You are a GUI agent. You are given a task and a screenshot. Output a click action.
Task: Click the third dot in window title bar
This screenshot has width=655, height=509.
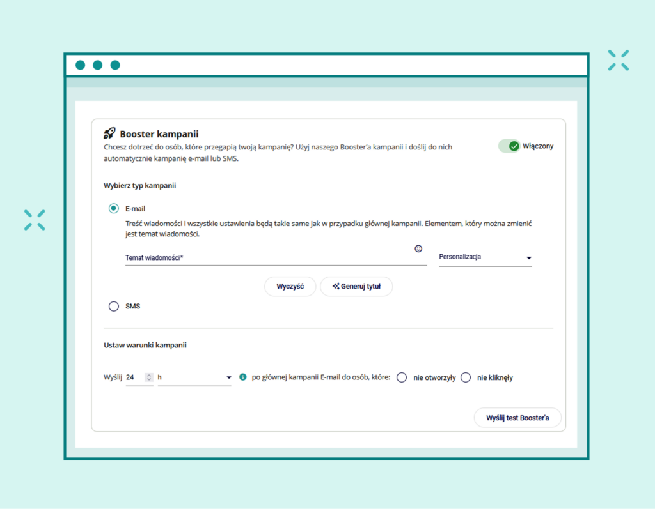115,65
